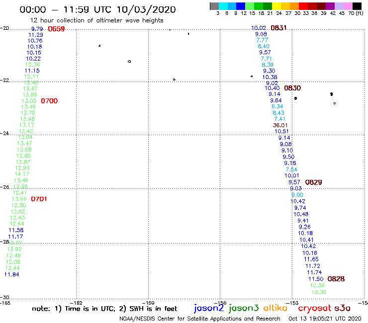Image resolution: width=368 pixels, height=323 pixels.
Task: Select the timestamp 'Oct 13 19:05:21 UTC 2020'
Action: pos(325,319)
